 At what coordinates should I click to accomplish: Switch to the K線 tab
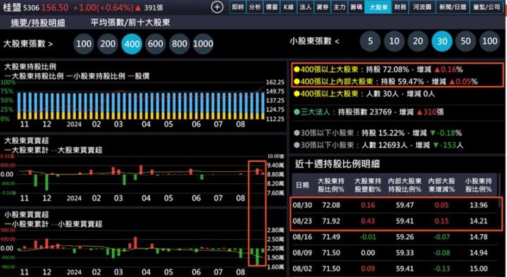[x=289, y=7]
